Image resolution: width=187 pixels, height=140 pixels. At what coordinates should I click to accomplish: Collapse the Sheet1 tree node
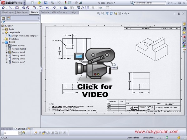point(3,42)
